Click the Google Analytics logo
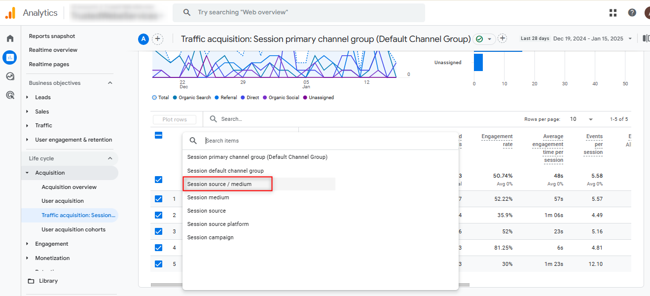650x296 pixels. tap(10, 13)
